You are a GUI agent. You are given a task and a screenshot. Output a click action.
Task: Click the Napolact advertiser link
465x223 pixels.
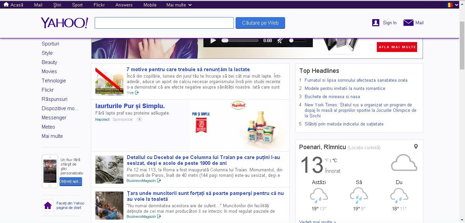click(102, 119)
